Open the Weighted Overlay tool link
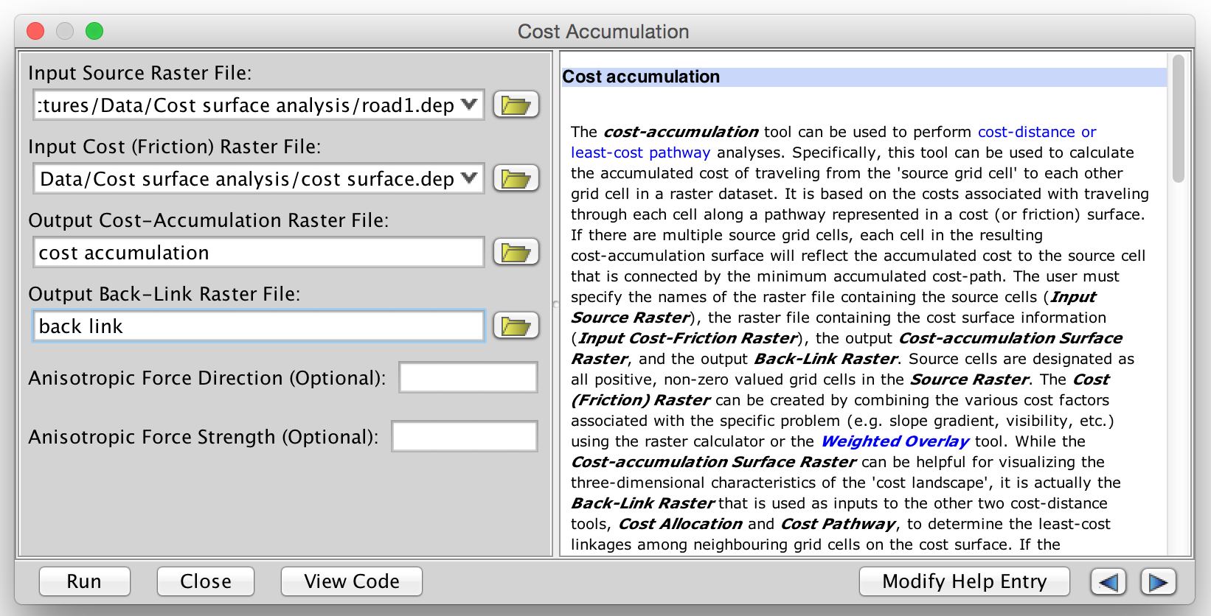The width and height of the screenshot is (1211, 616). click(895, 441)
